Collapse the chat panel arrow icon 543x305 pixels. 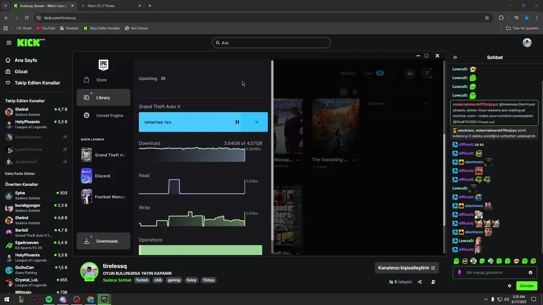[455, 58]
